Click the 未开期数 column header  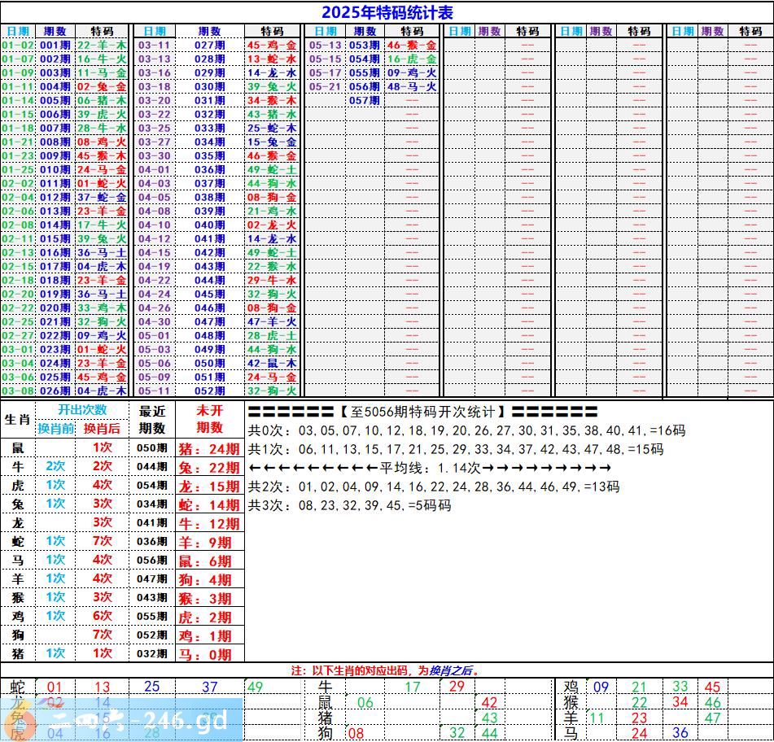tap(209, 420)
